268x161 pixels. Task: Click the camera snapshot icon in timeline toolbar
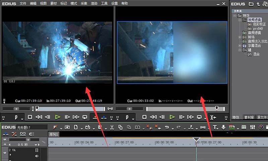[67, 127]
